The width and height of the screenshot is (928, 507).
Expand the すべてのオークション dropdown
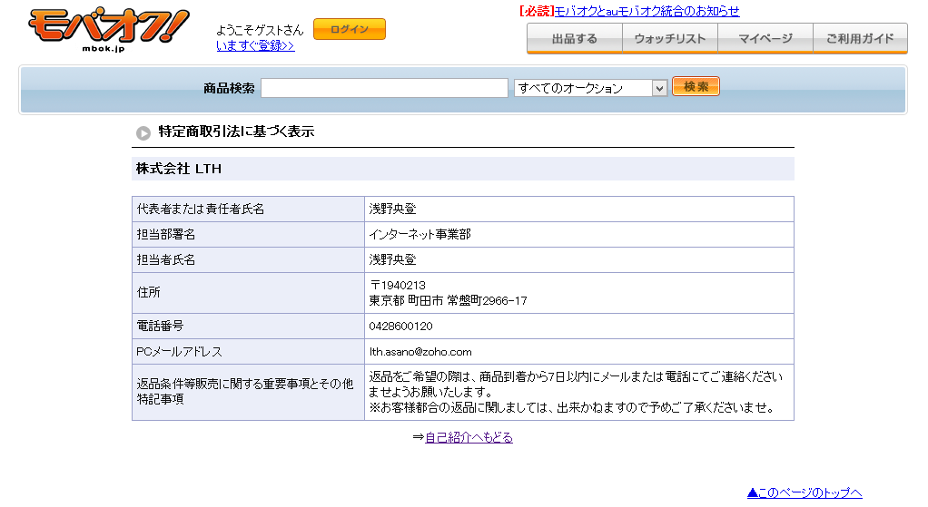tap(590, 88)
